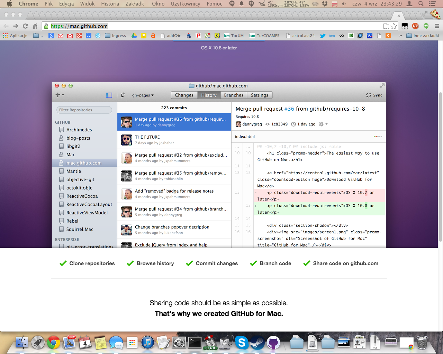Open the TorCOAMPS bookmark
Screen dimensions: 443x354
pyautogui.click(x=264, y=36)
